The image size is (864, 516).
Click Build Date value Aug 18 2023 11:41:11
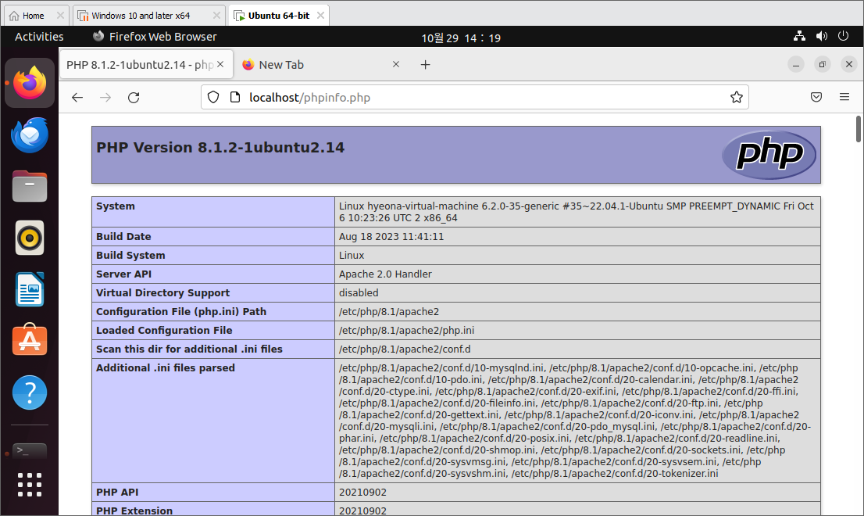[391, 236]
